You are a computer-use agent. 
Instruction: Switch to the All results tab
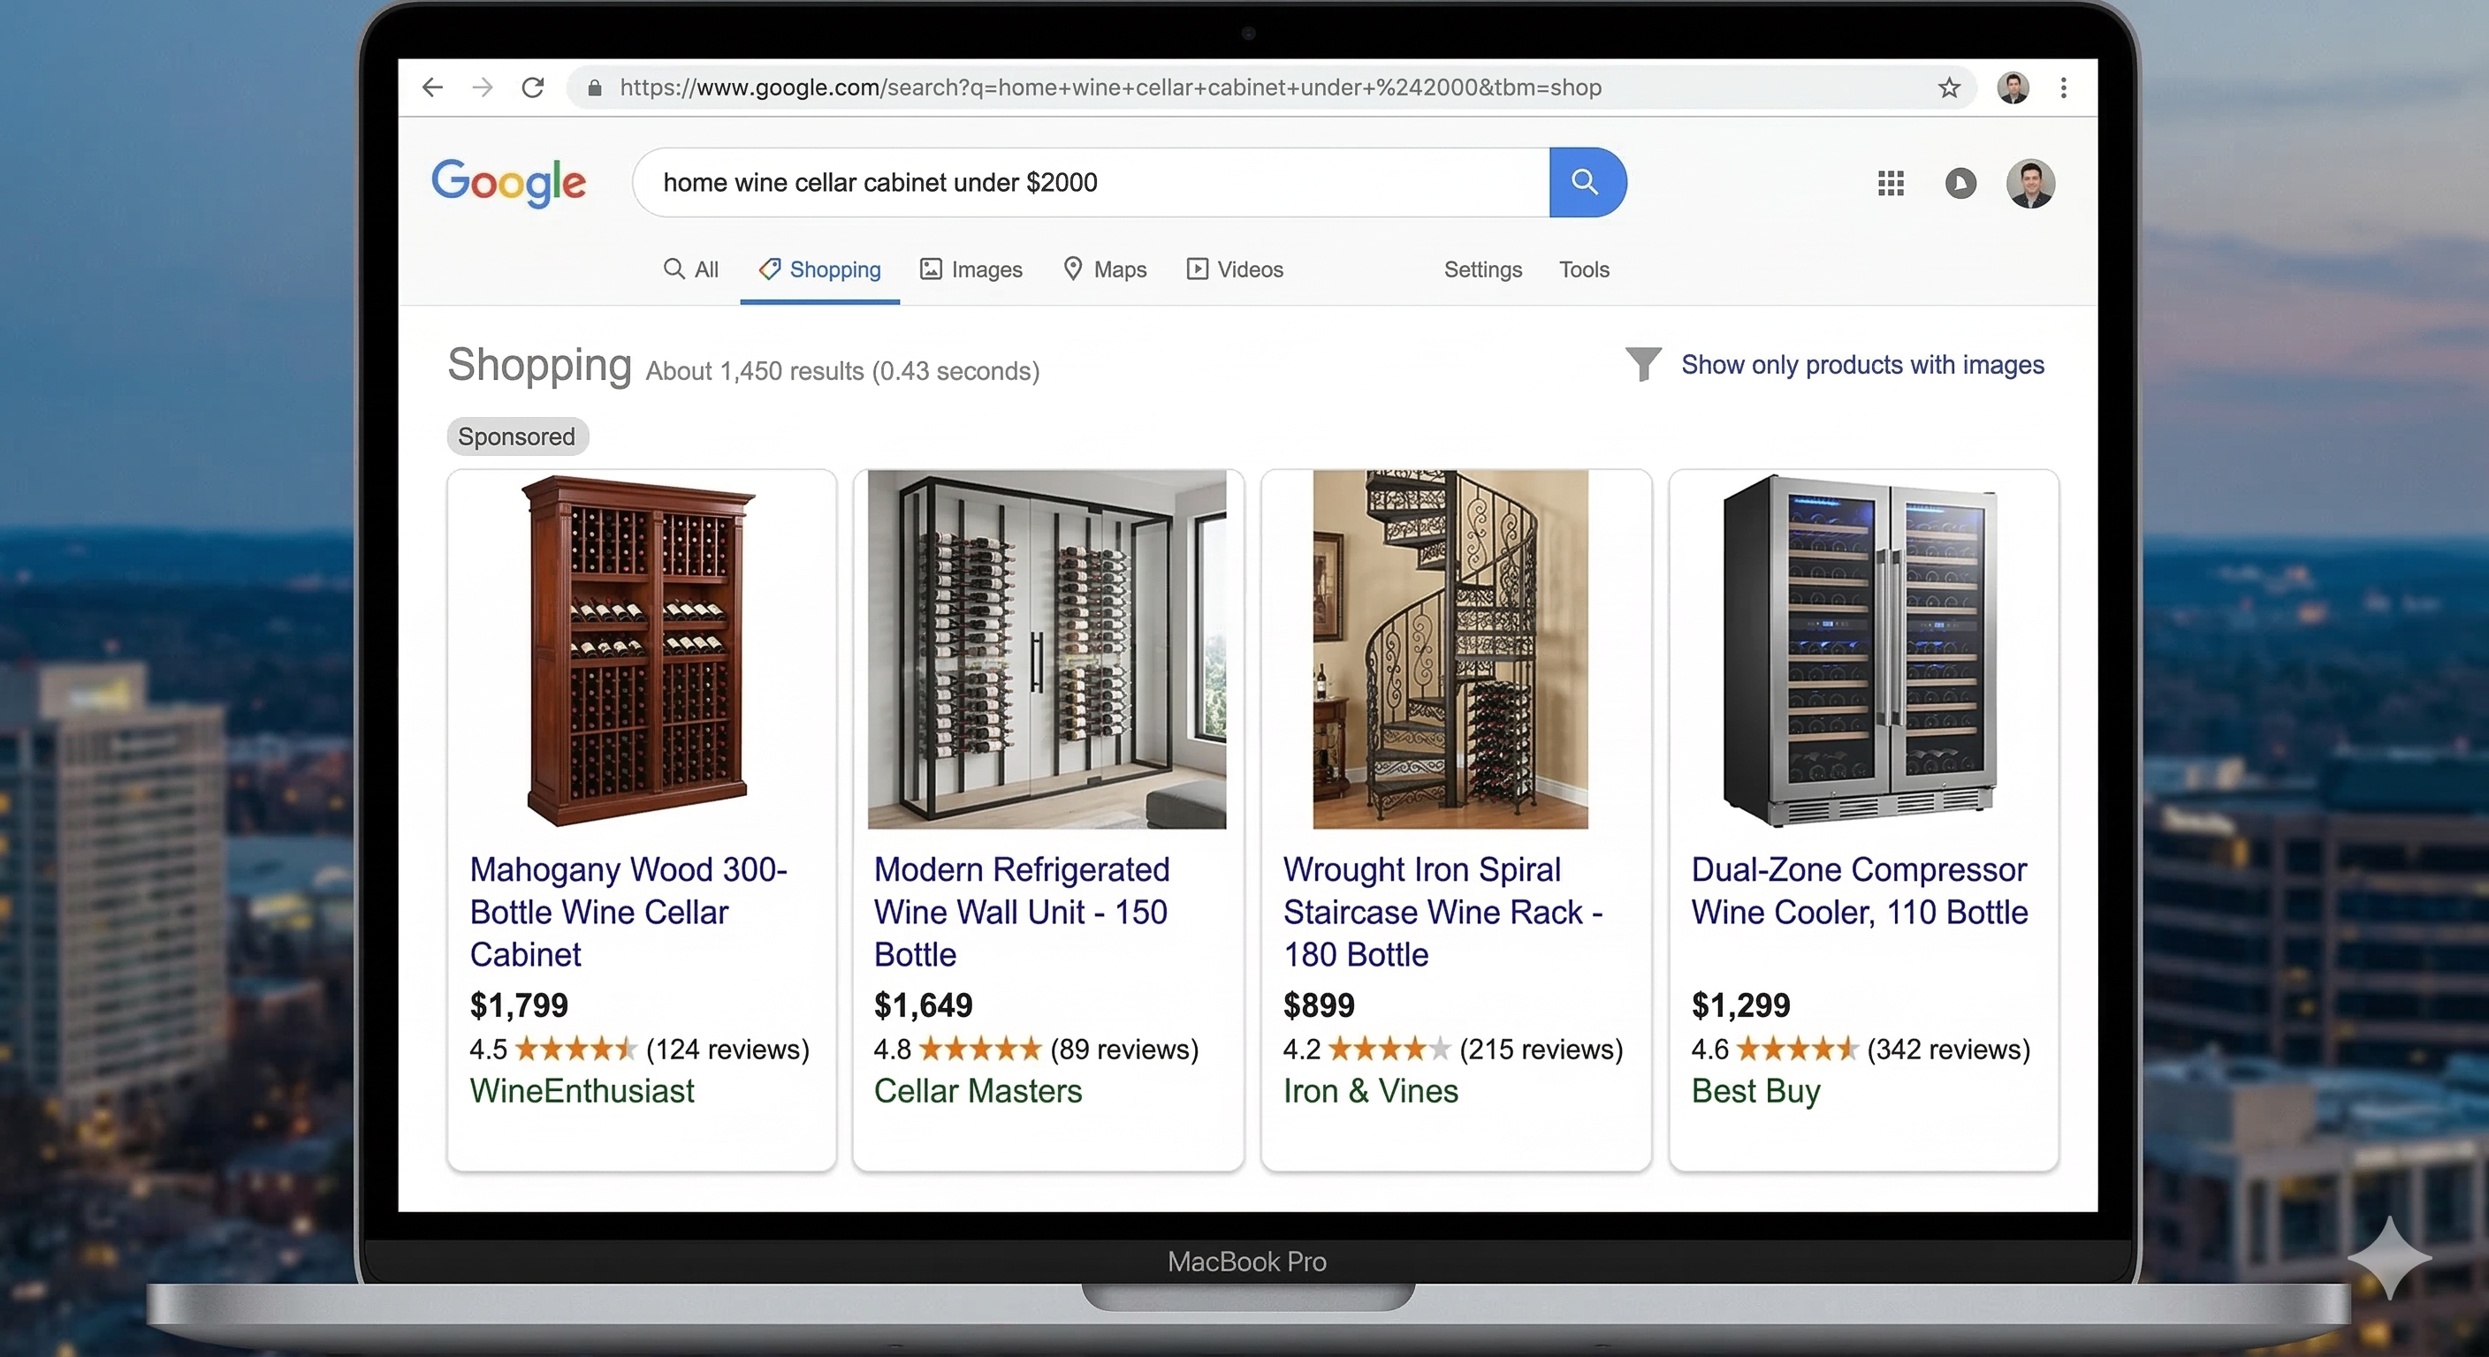pyautogui.click(x=690, y=269)
